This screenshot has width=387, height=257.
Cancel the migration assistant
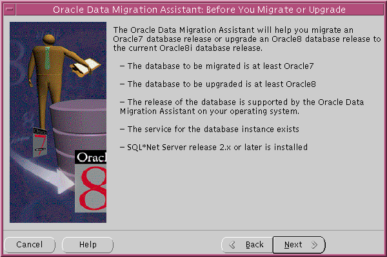pos(30,245)
